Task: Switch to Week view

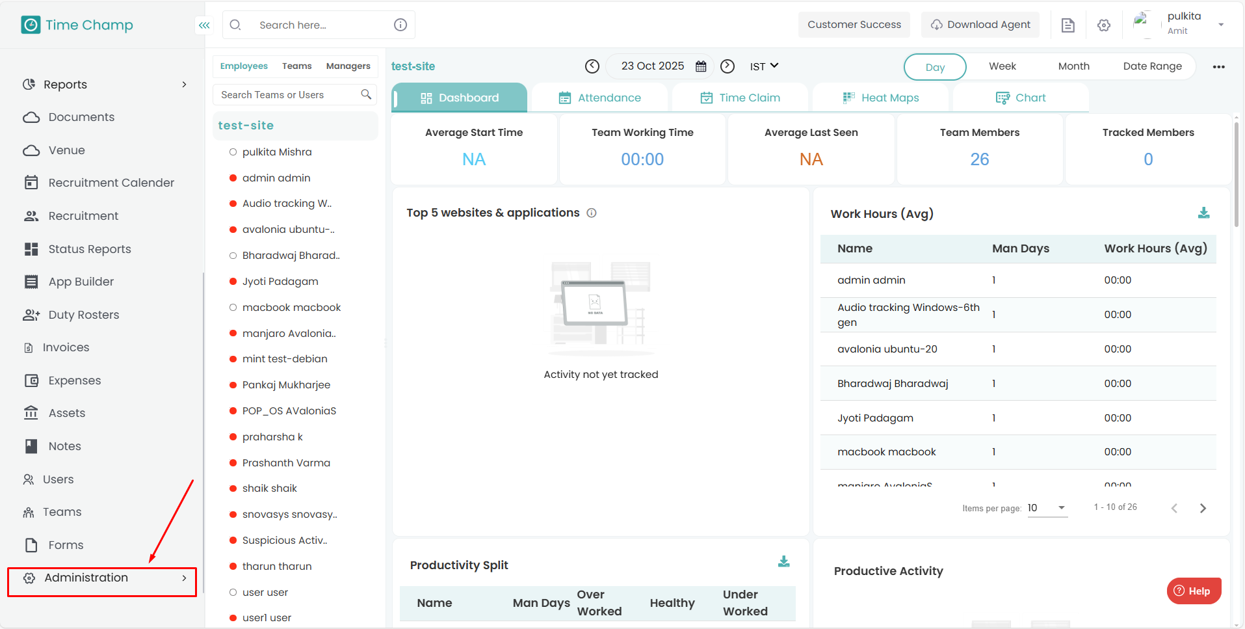Action: click(1002, 66)
